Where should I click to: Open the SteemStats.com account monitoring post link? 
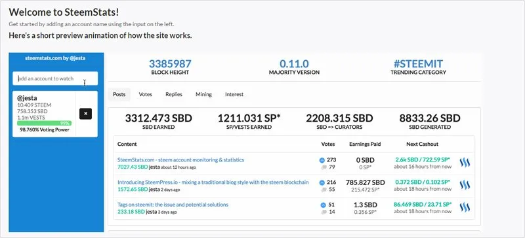pyautogui.click(x=180, y=160)
